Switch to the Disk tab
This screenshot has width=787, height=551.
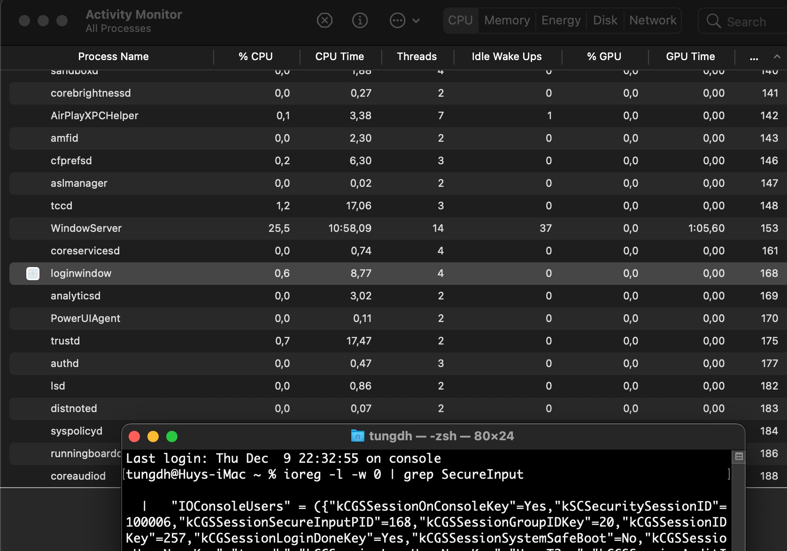click(605, 21)
